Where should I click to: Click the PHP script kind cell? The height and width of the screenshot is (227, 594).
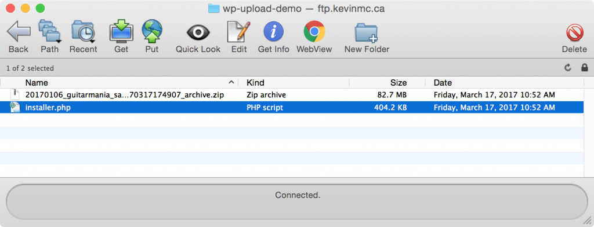coord(265,108)
